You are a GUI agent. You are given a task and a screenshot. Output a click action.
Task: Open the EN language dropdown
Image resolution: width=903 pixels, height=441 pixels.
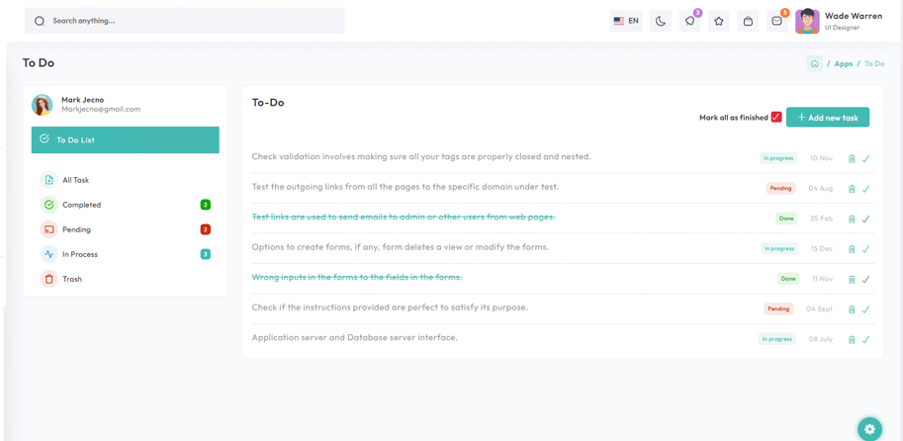[626, 21]
